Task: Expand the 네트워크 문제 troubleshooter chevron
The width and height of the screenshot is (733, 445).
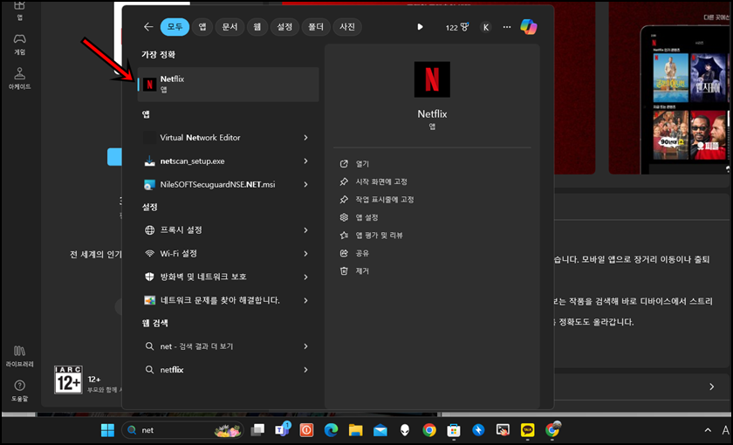Action: [305, 300]
